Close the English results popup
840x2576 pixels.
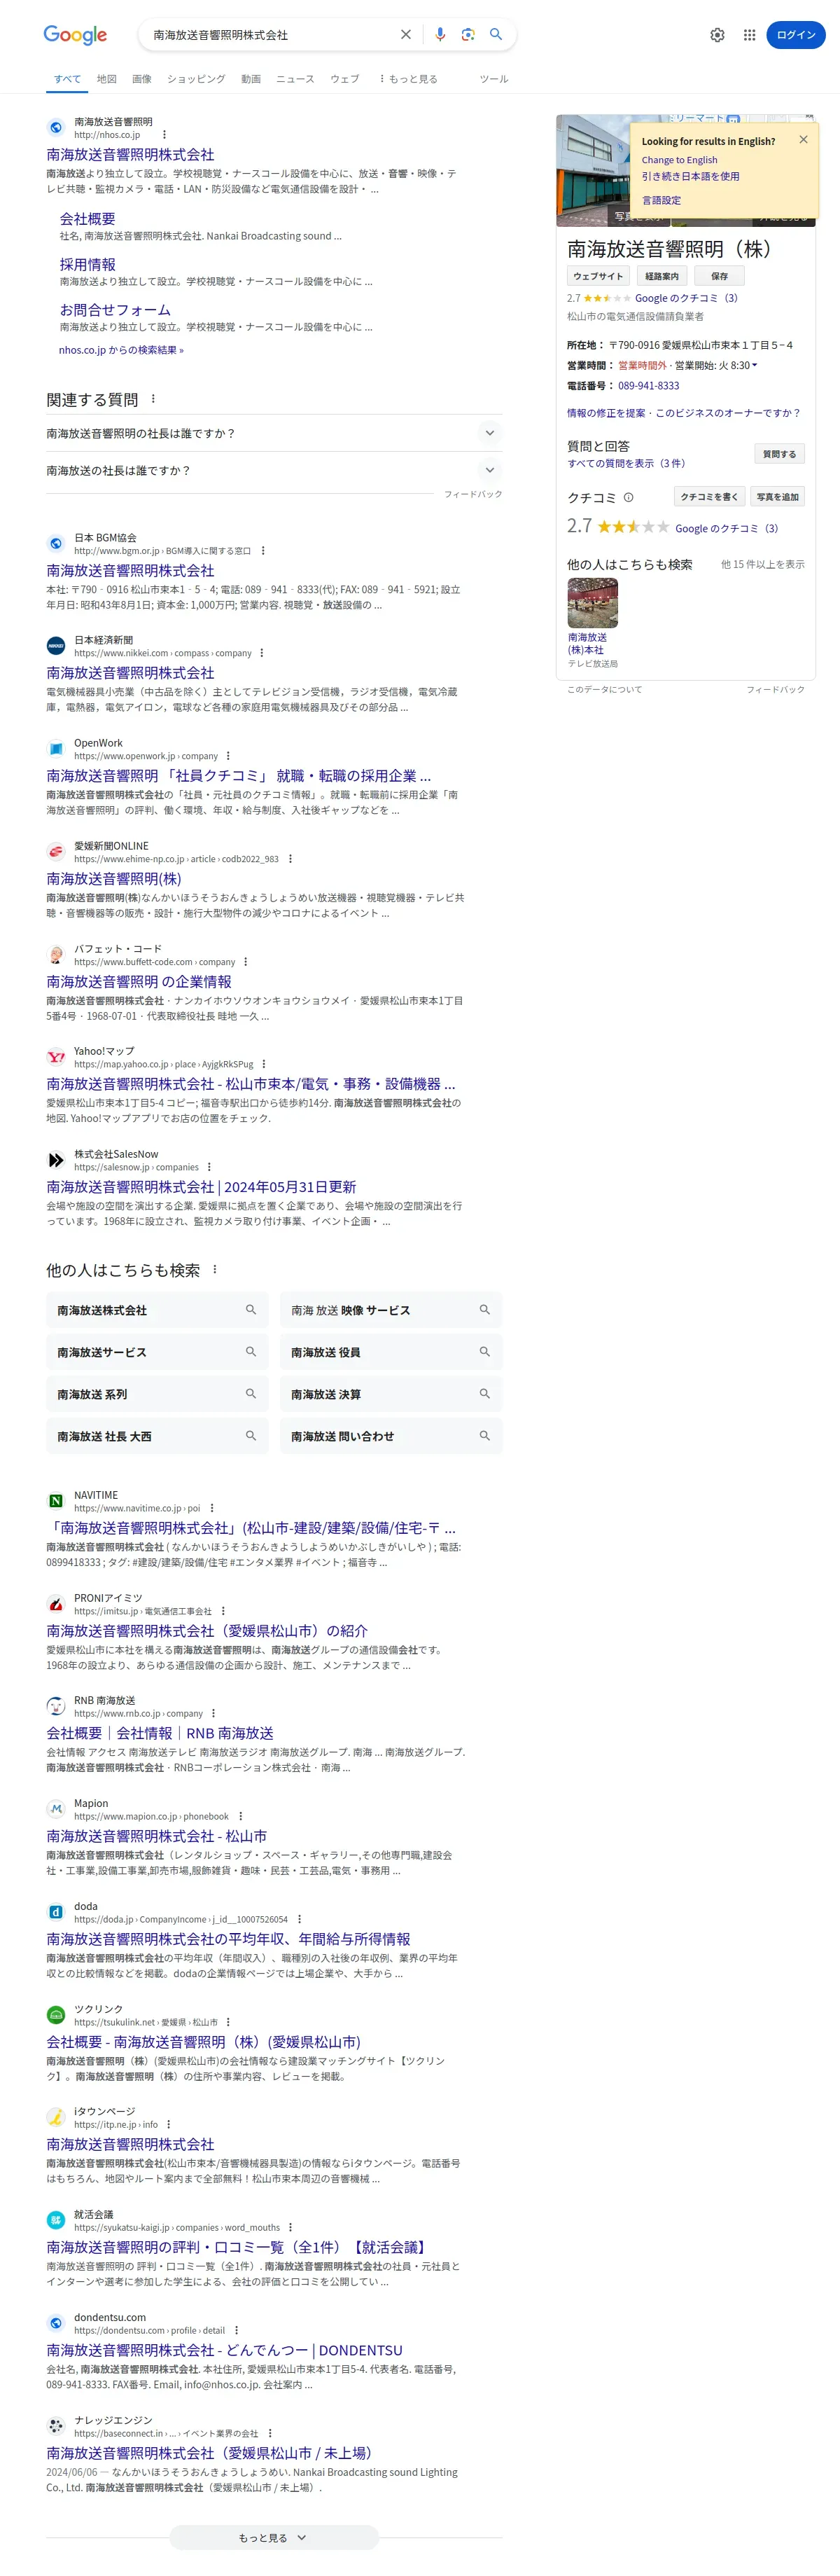click(x=803, y=140)
